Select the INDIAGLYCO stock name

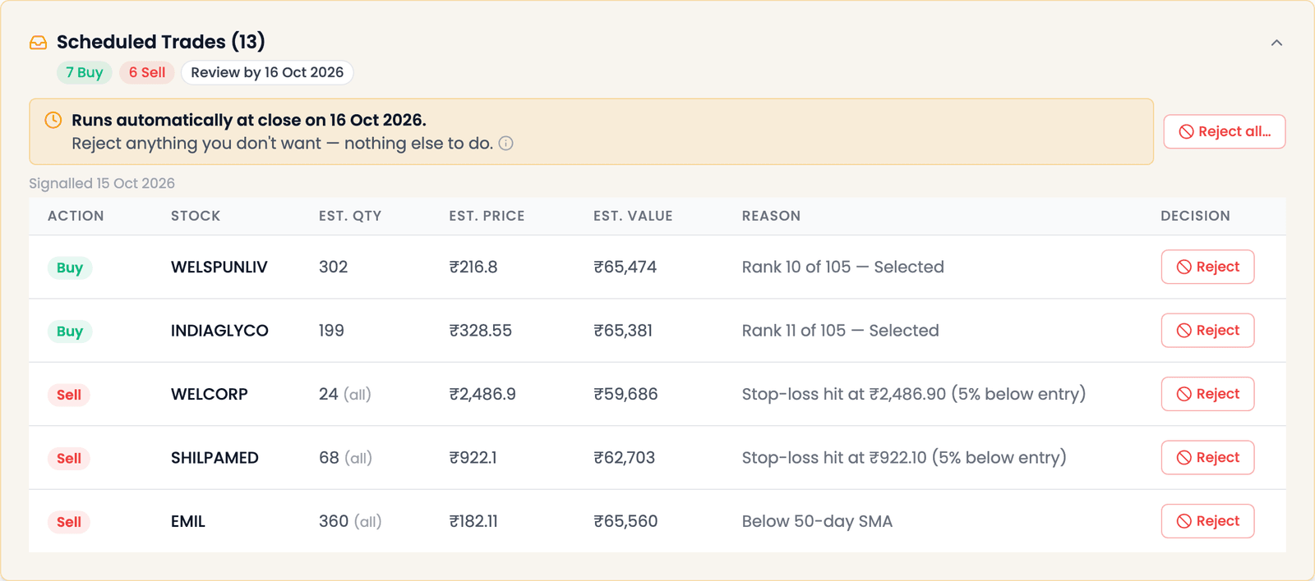pyautogui.click(x=219, y=331)
